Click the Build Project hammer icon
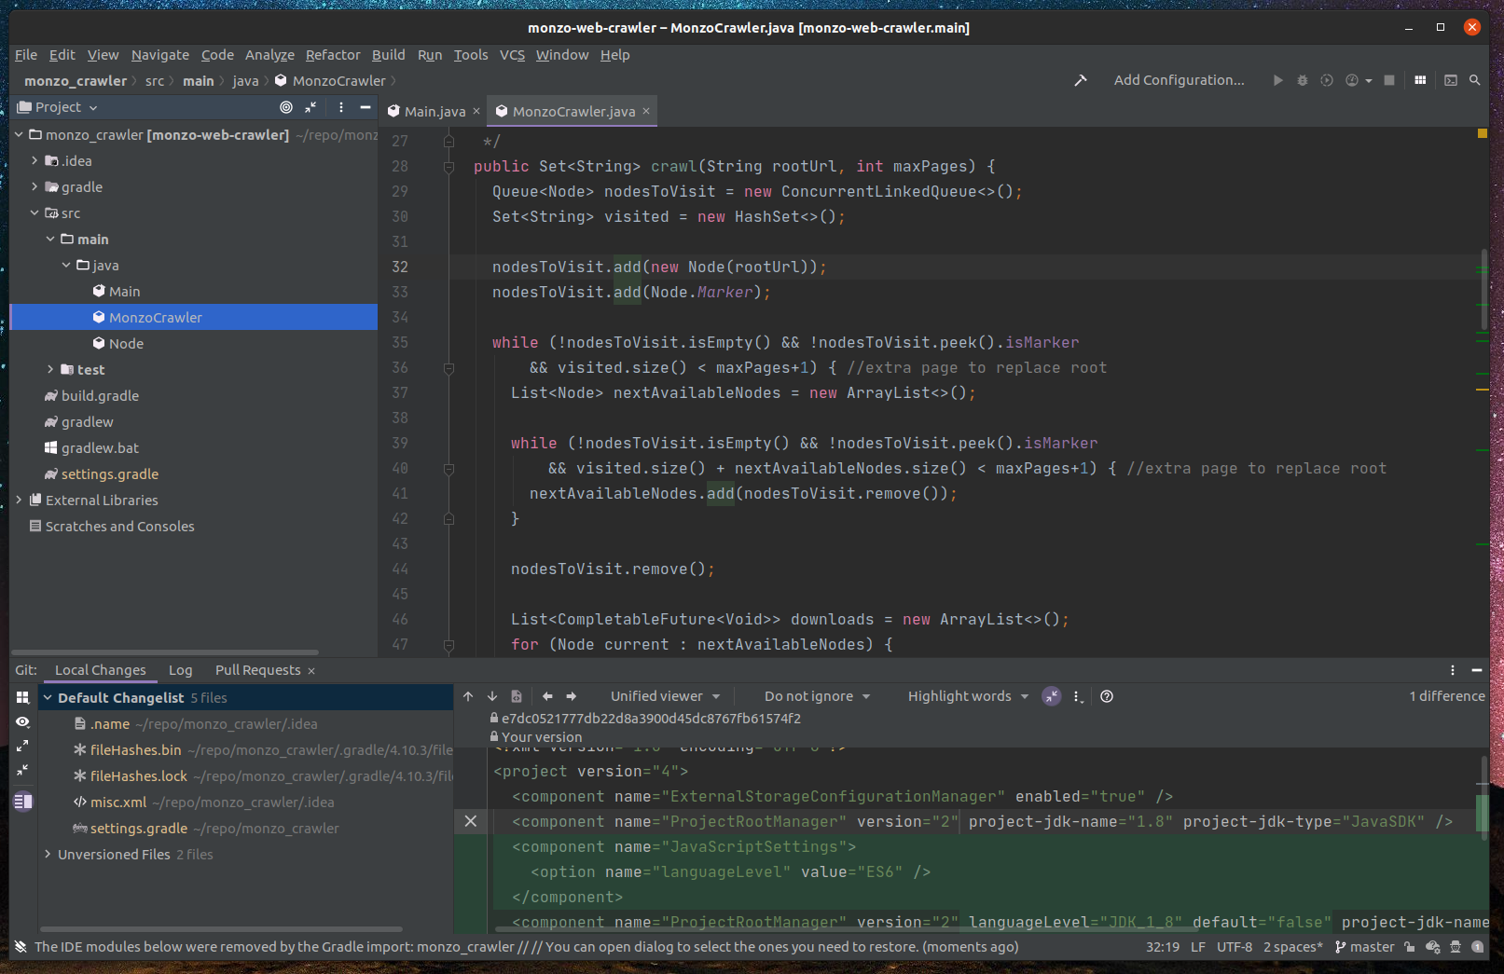Image resolution: width=1504 pixels, height=974 pixels. coord(1081,80)
